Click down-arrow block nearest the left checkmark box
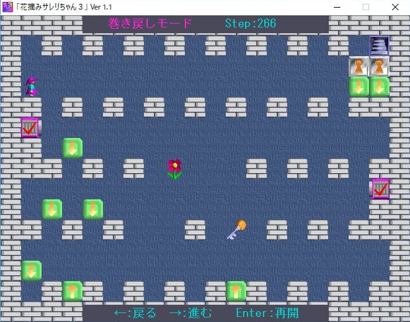Screen dimensions: 410x322 pos(72,148)
